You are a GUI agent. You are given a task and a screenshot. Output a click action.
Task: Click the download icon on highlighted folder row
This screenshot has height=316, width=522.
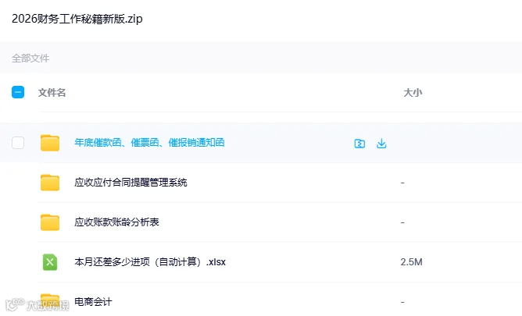(x=381, y=144)
